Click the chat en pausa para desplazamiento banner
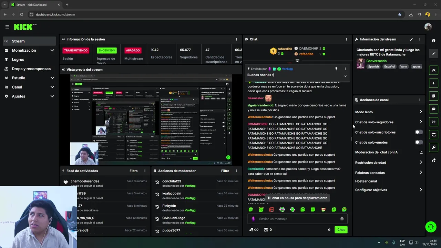The width and height of the screenshot is (441, 248). pos(297,198)
